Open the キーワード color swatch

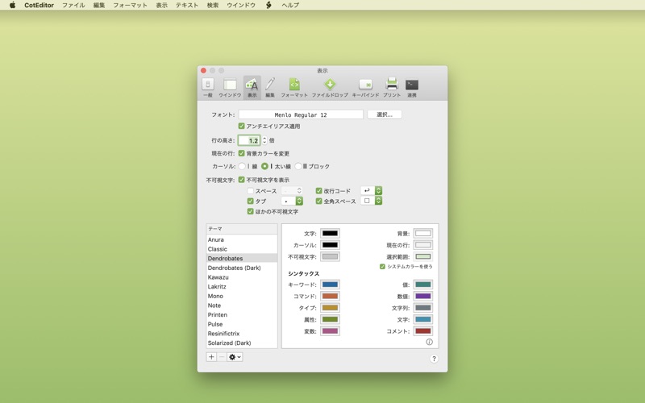coord(330,285)
